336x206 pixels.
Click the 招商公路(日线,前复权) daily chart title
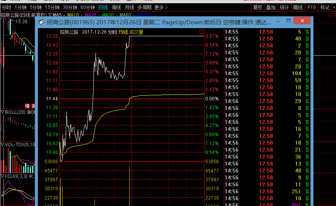tap(24, 15)
